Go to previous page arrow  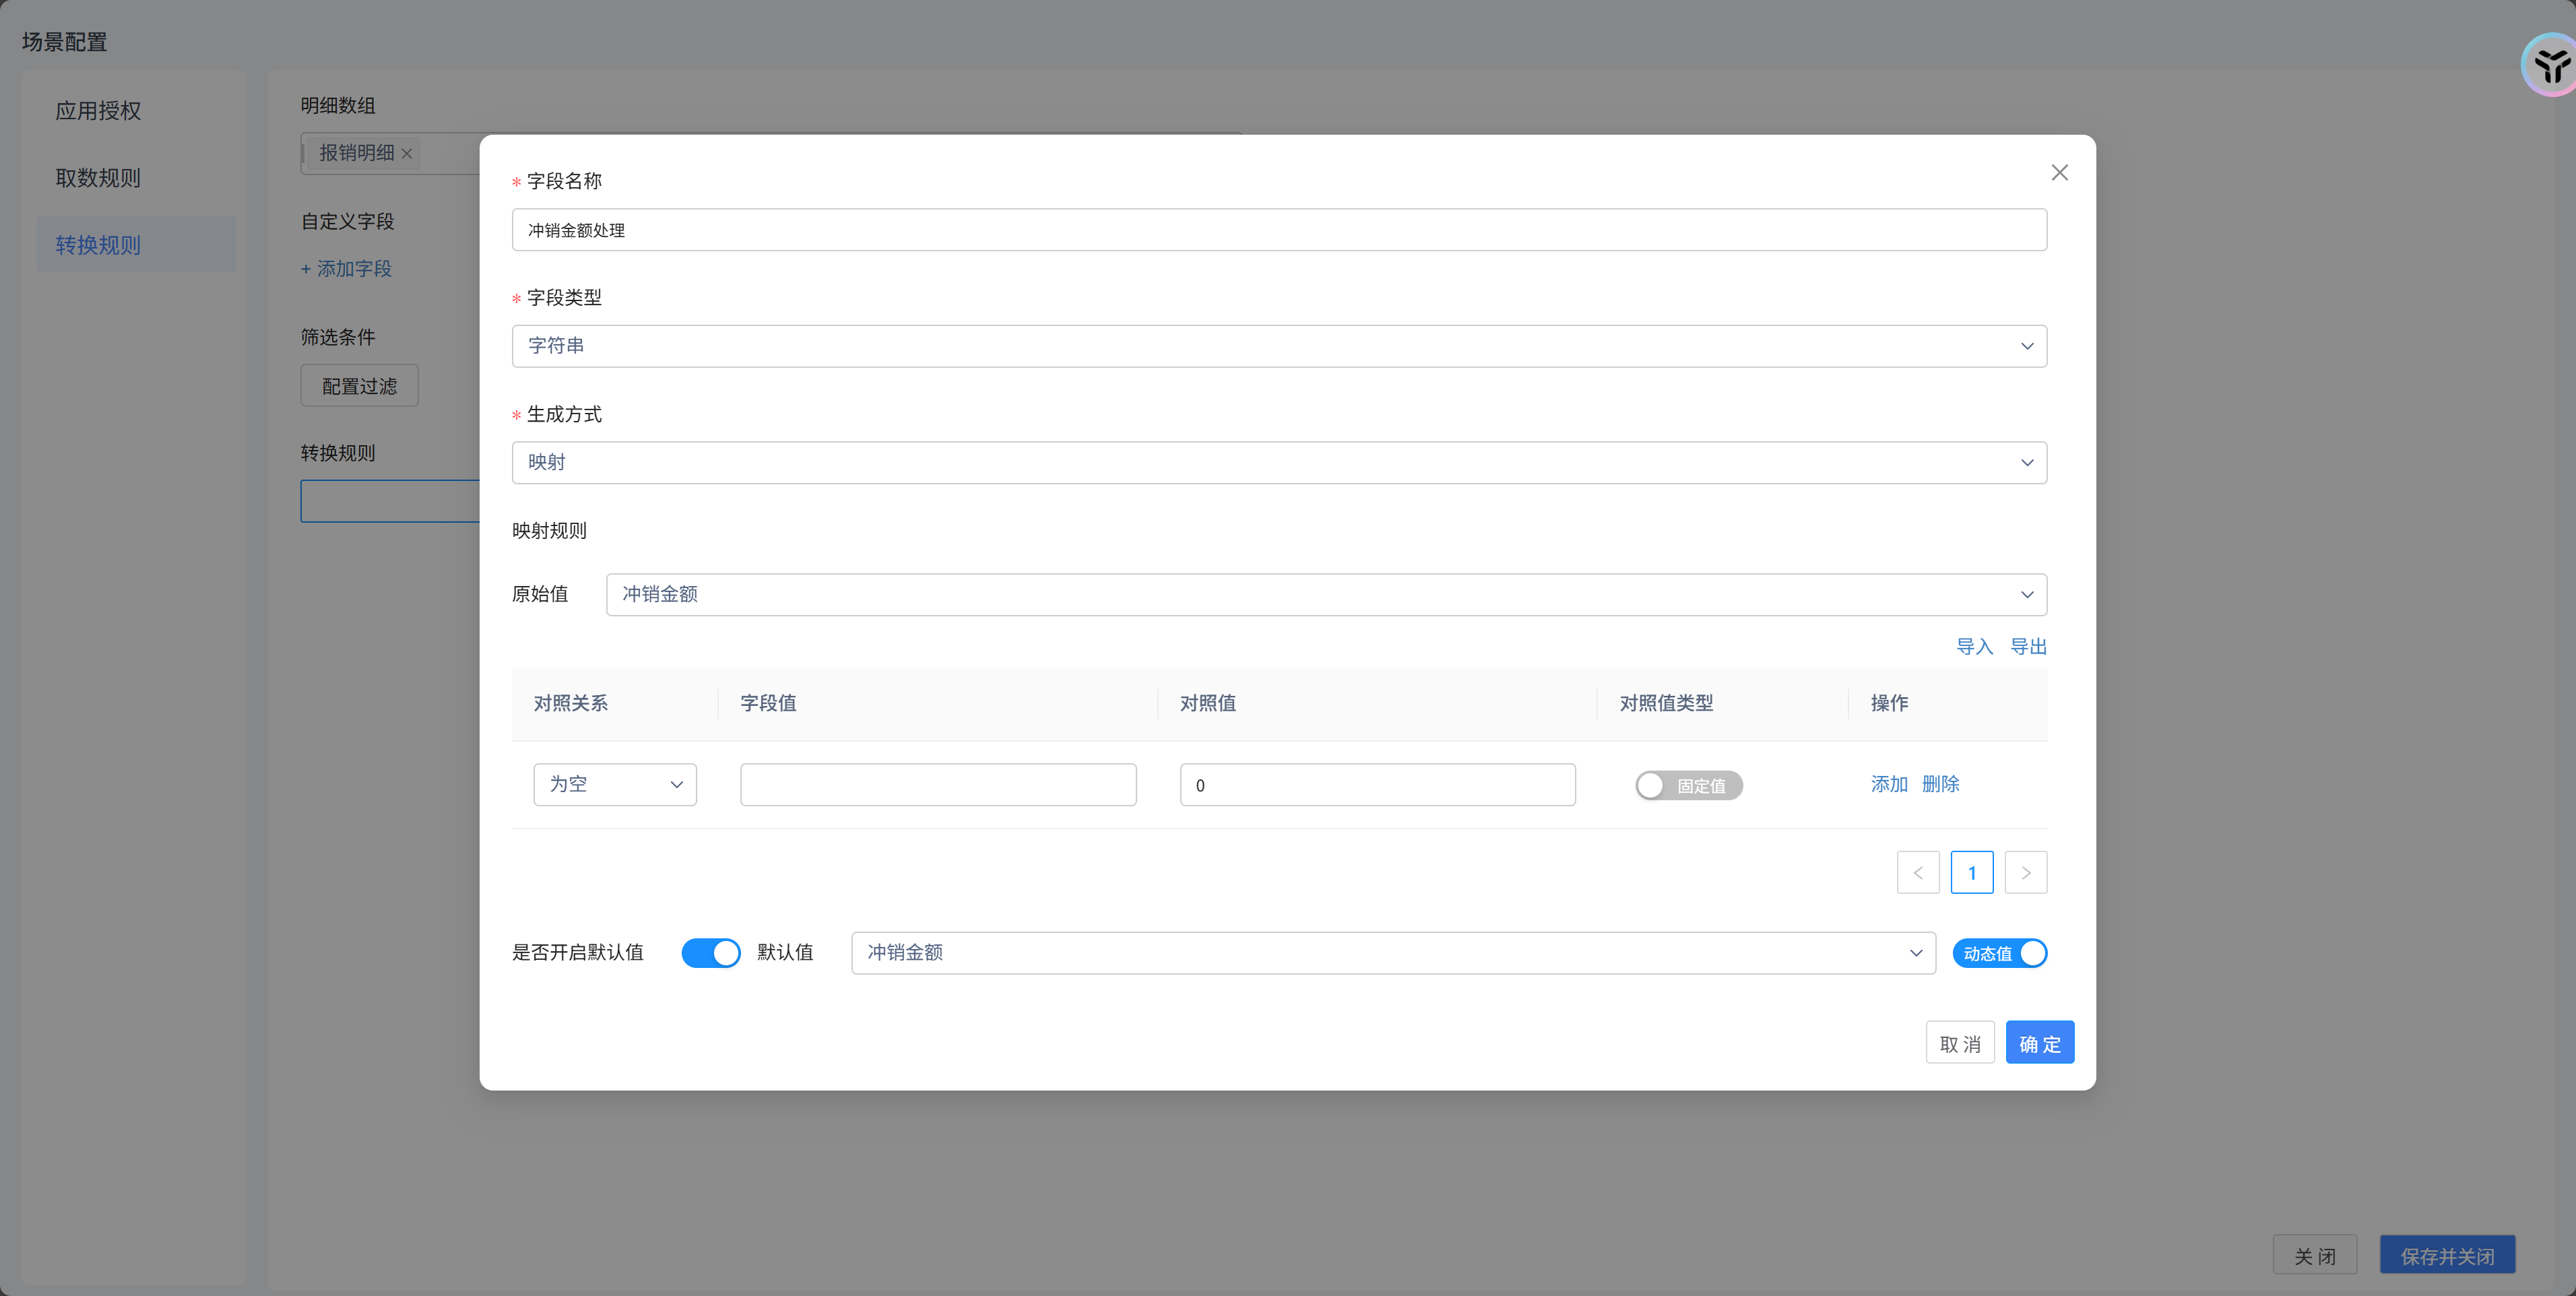pos(1917,873)
